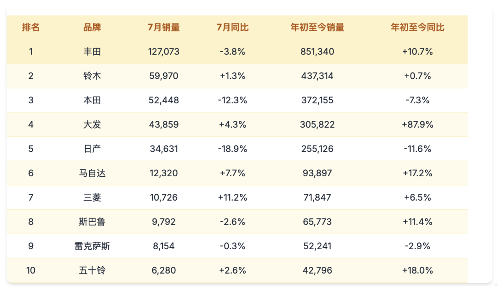Select the 丰田 brand cell
Screen dimensions: 497x286
click(x=92, y=52)
